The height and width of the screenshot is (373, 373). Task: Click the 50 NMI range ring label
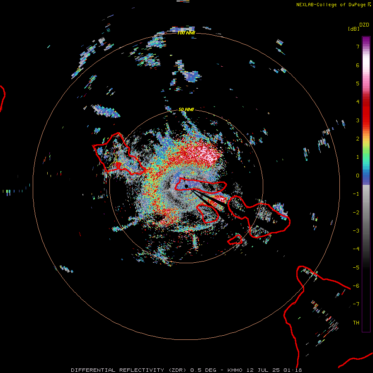click(x=186, y=109)
